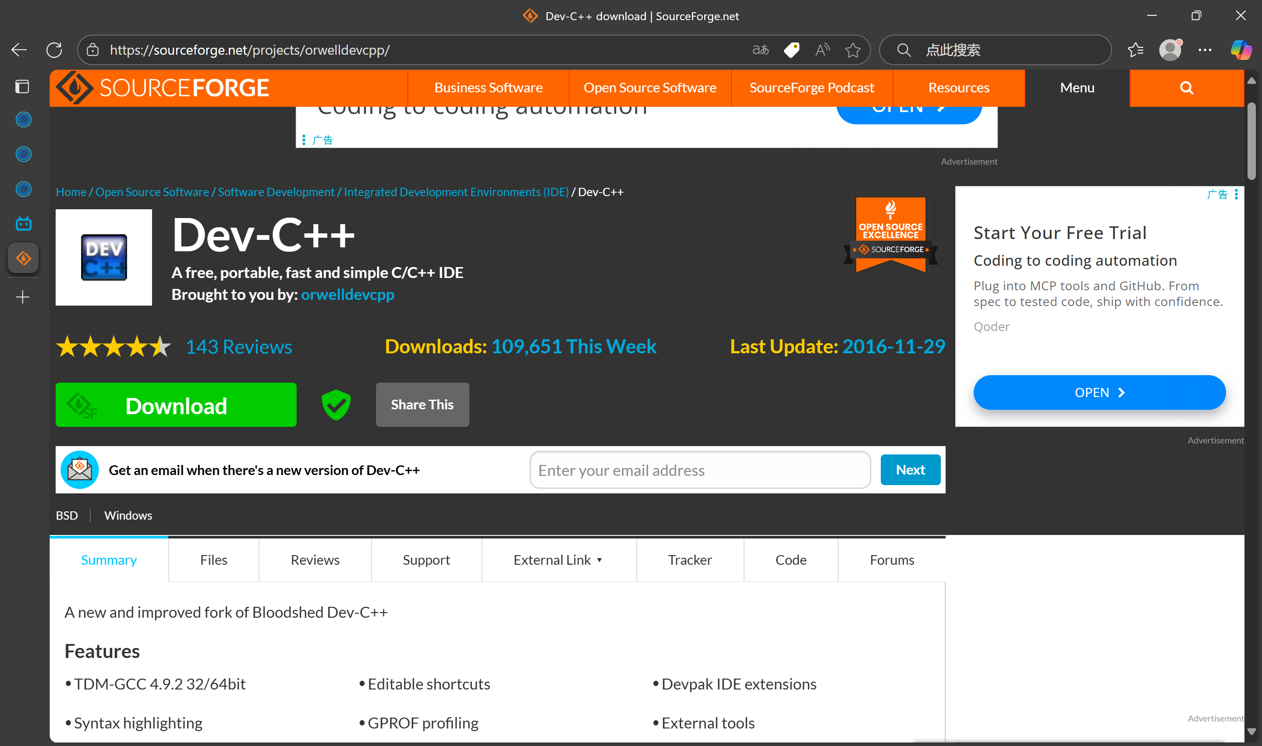Reload the page with the refresh icon
The image size is (1262, 746).
click(x=54, y=50)
